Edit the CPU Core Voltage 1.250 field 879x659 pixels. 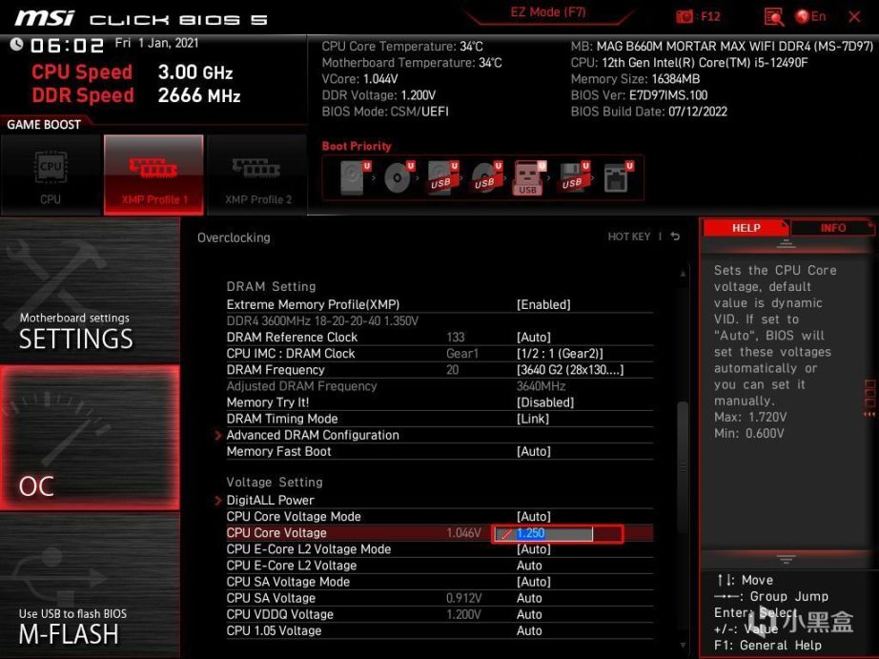(x=543, y=533)
